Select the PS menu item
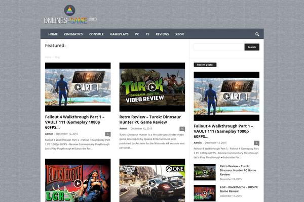This screenshot has height=202, width=304. coord(147,34)
